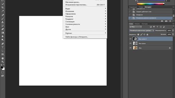The height and width of the screenshot is (98, 175).
Task: Switch to the 'Коррекция' tab
Action: click(x=133, y=7)
